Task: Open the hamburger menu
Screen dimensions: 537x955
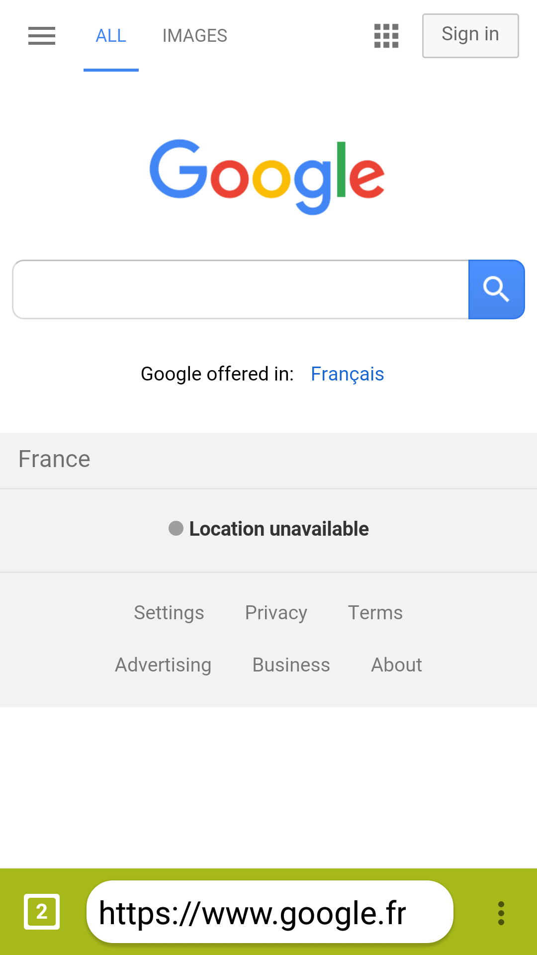Action: coord(42,36)
